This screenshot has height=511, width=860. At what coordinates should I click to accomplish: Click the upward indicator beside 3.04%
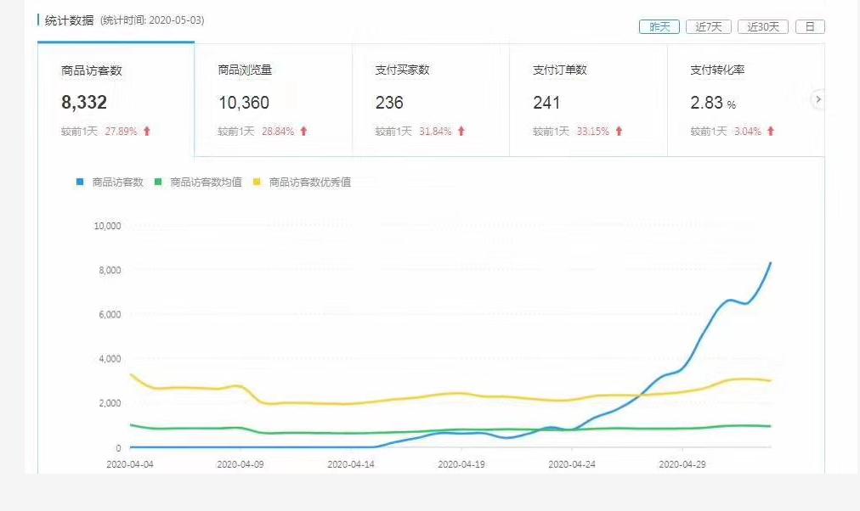pos(770,132)
